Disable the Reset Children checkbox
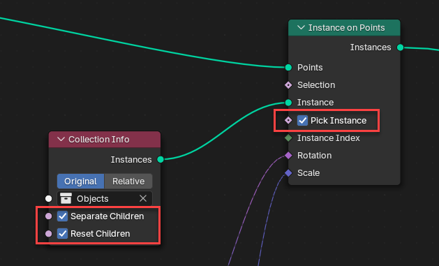Viewport: 439px width, 266px height. [x=62, y=233]
